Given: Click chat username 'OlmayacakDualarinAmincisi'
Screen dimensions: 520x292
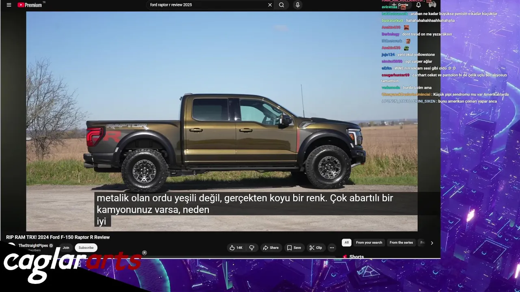Looking at the screenshot, I should pos(406,94).
